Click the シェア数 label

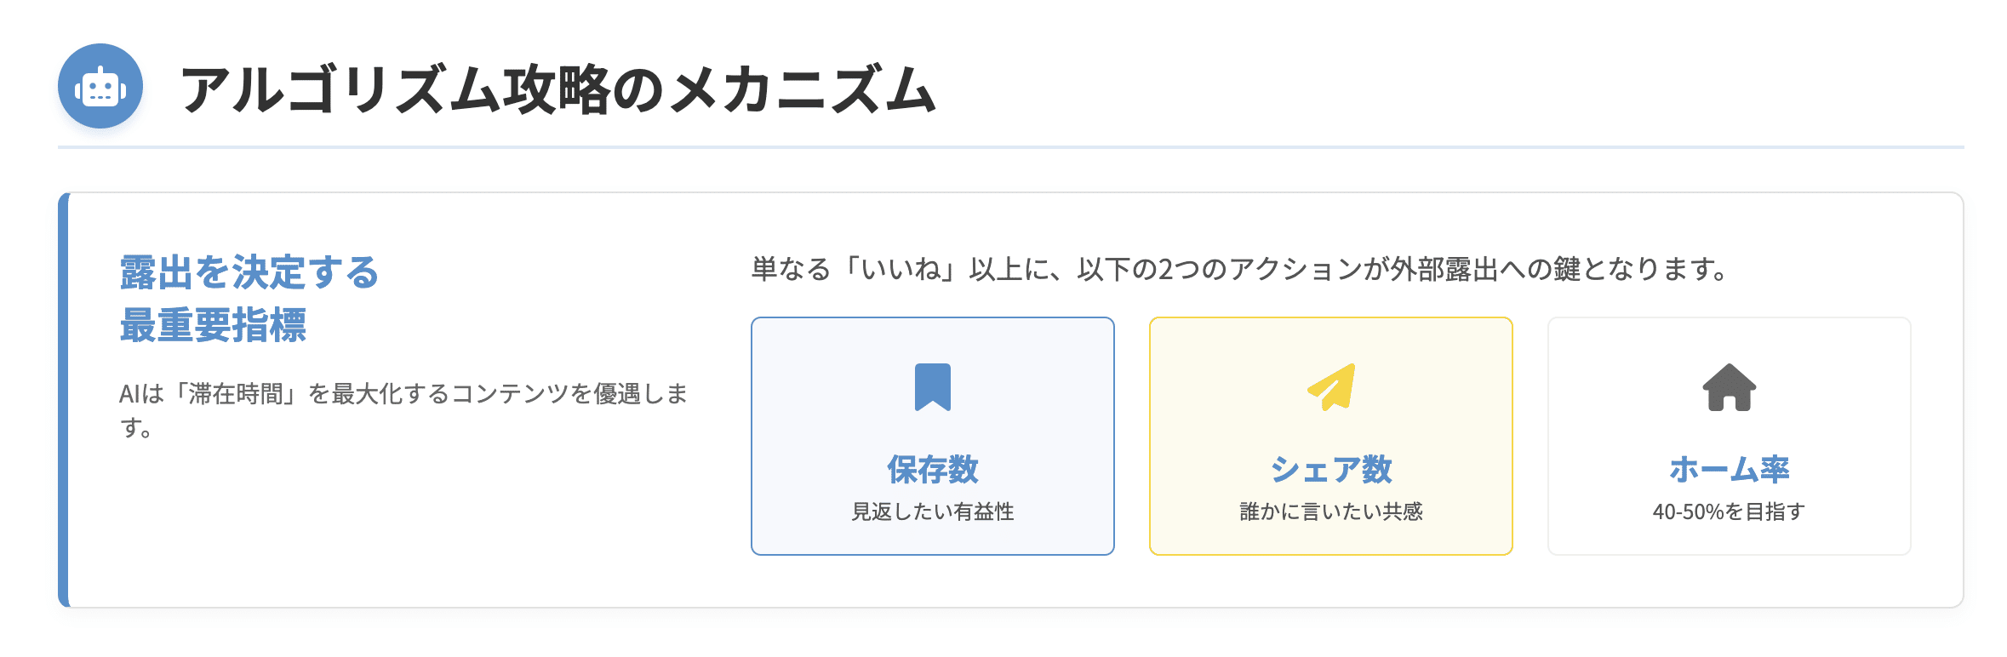(x=1331, y=469)
